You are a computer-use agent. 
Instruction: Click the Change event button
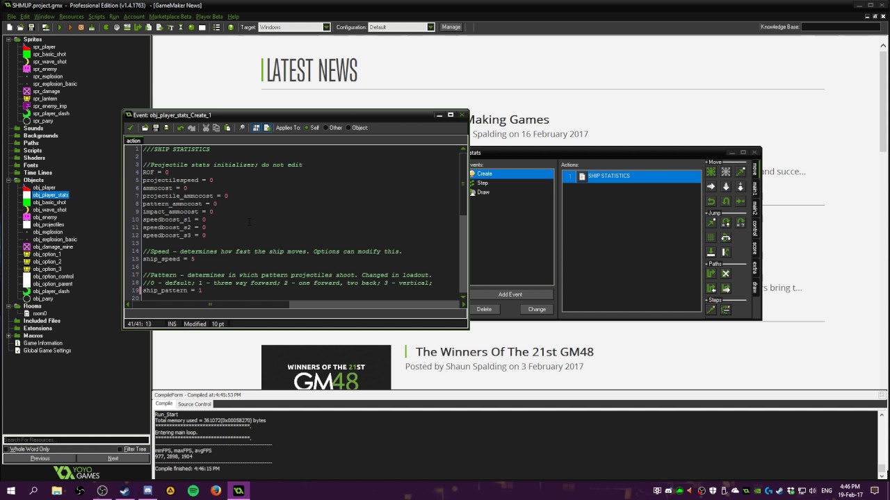537,309
